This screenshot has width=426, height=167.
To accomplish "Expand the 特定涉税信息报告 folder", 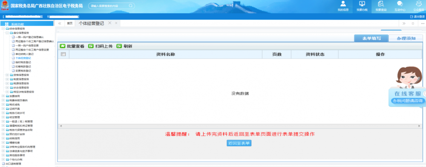I will point(7,92).
